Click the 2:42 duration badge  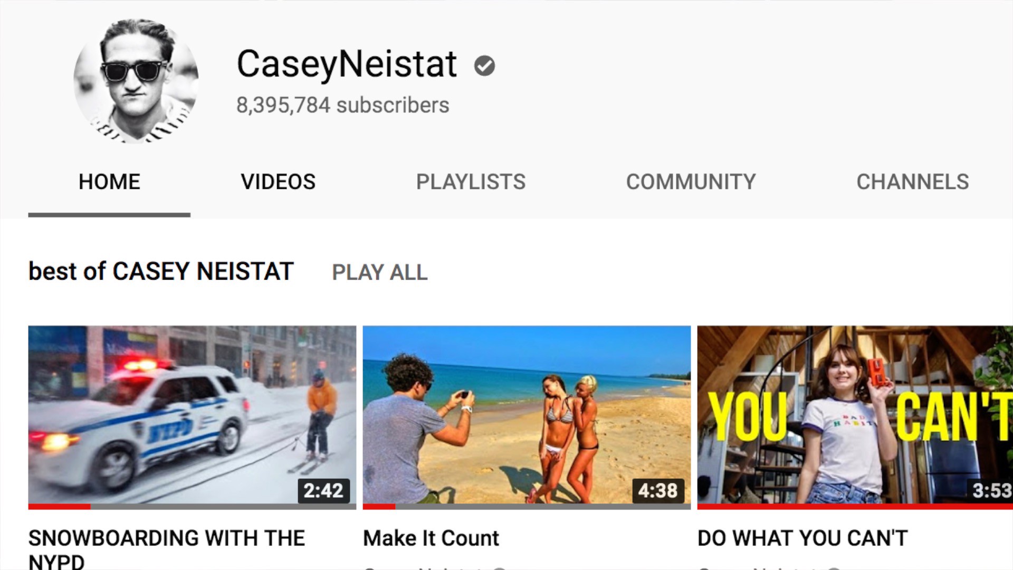click(323, 491)
